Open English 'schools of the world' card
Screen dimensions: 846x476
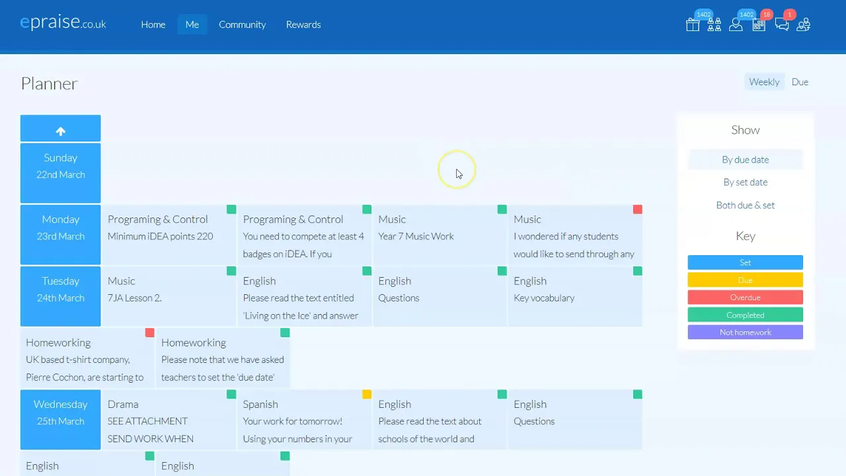(x=440, y=419)
